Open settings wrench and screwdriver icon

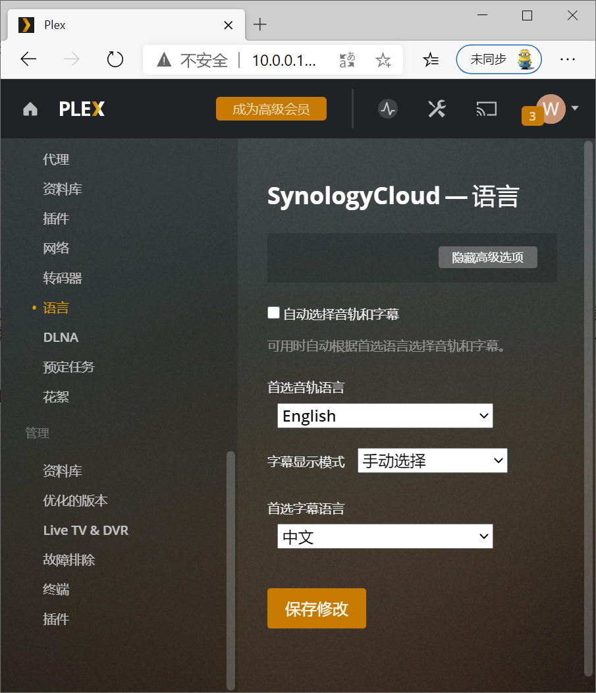click(x=437, y=109)
